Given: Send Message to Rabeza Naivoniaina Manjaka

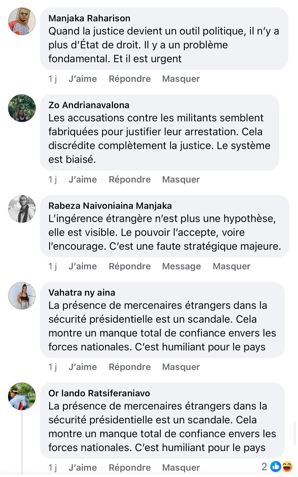Looking at the screenshot, I should [x=181, y=266].
